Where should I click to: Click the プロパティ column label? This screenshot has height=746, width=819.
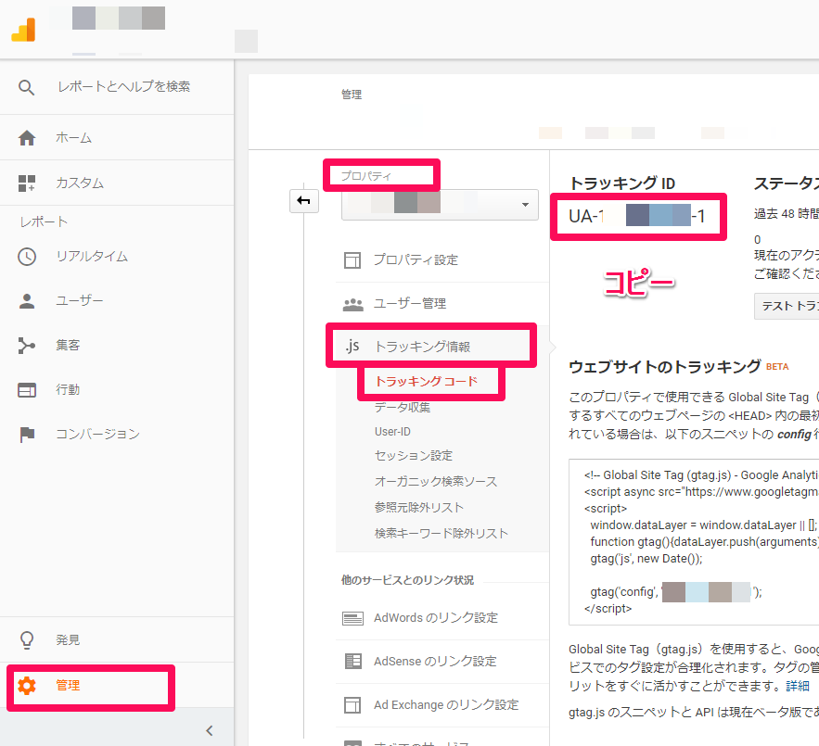point(366,176)
